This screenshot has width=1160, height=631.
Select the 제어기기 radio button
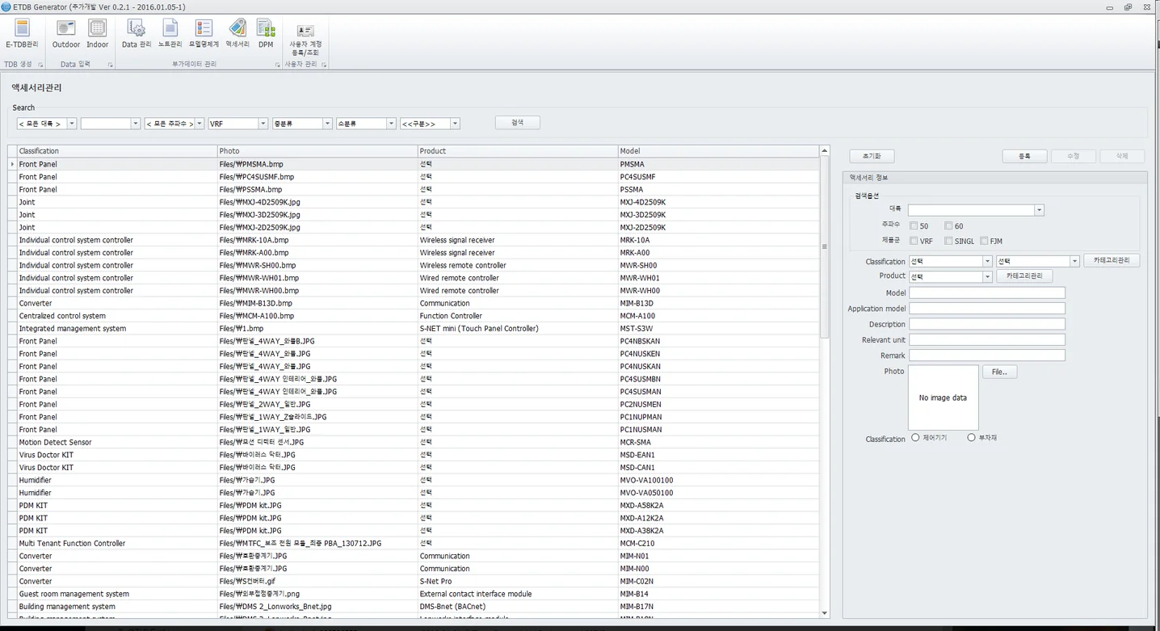915,438
